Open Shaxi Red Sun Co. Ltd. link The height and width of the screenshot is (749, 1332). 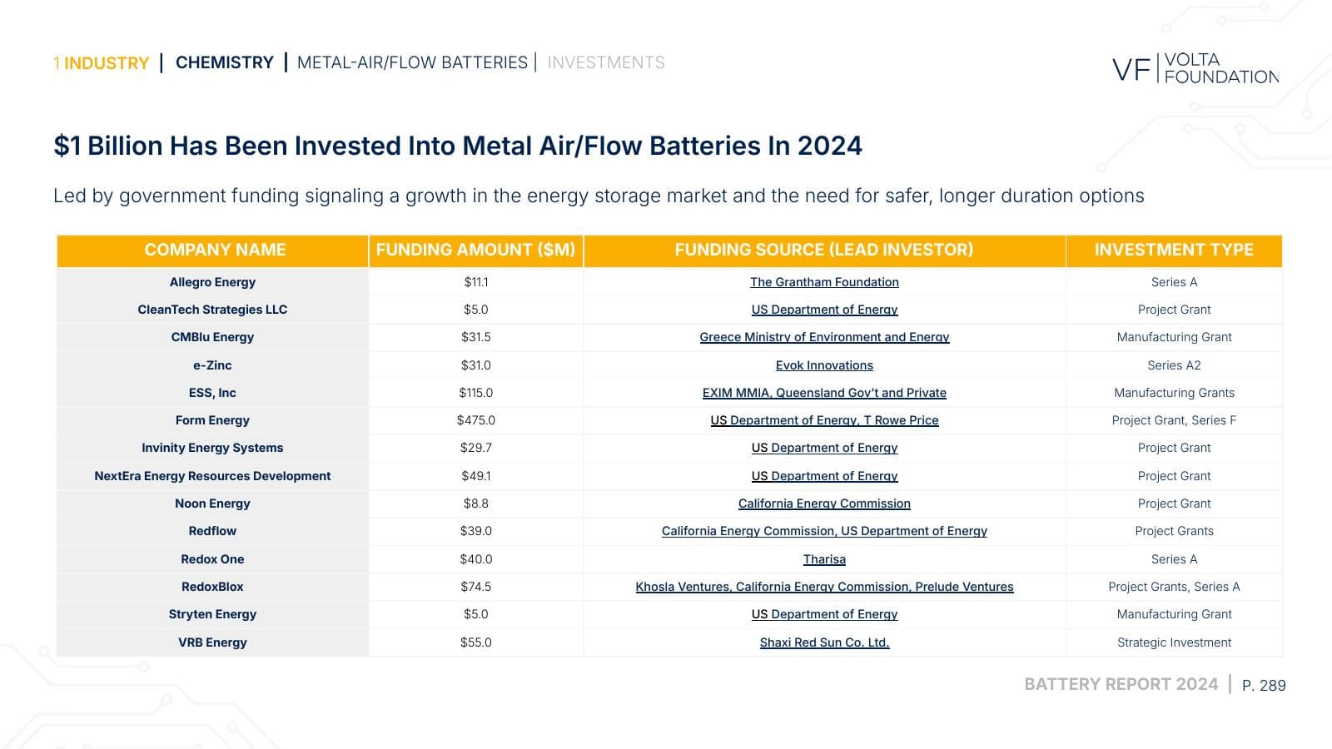pyautogui.click(x=824, y=642)
